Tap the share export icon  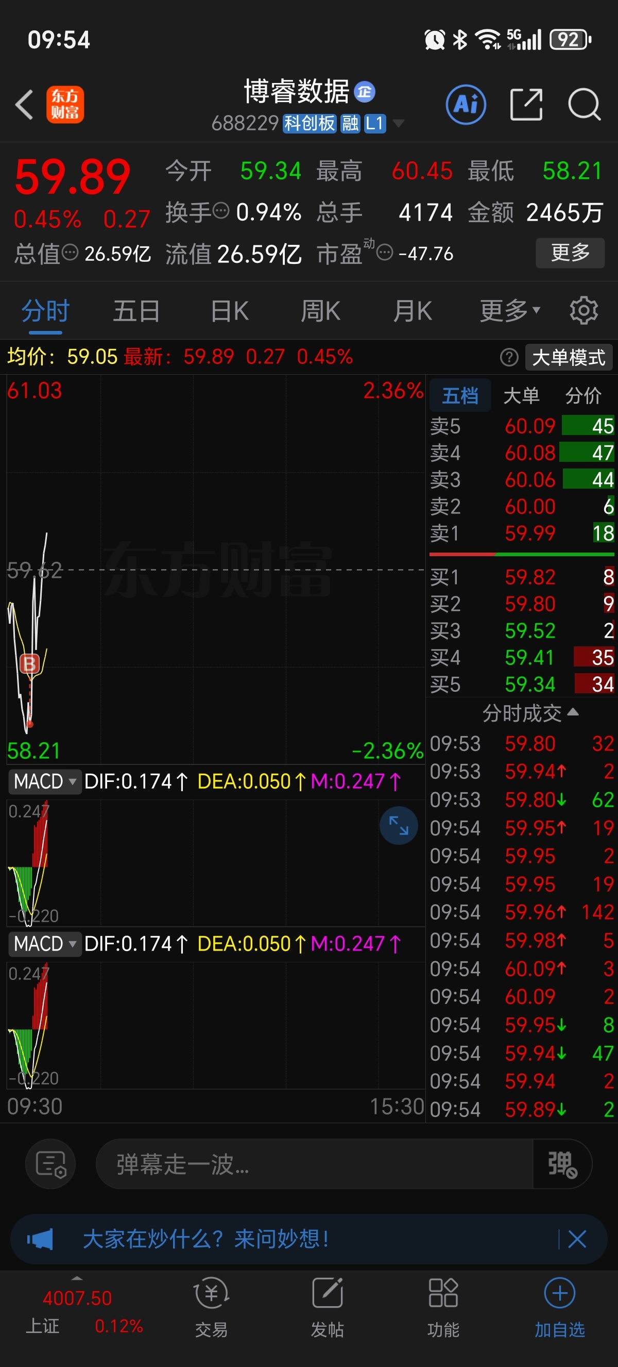(x=526, y=104)
